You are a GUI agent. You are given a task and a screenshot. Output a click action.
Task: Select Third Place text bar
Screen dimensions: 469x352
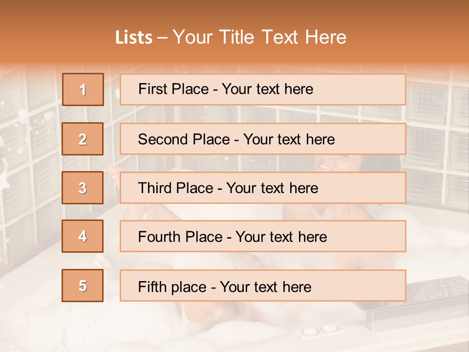click(263, 188)
